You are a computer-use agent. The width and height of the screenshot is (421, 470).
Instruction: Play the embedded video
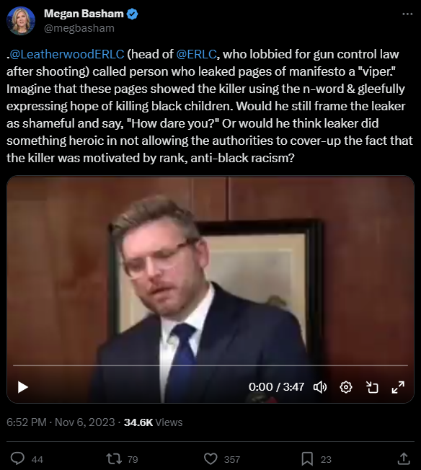click(x=23, y=387)
